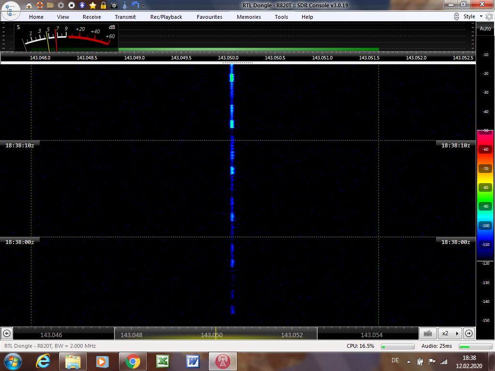The image size is (495, 371).
Task: Click the left 18:38:10z waterfall time label
Action: click(x=19, y=145)
